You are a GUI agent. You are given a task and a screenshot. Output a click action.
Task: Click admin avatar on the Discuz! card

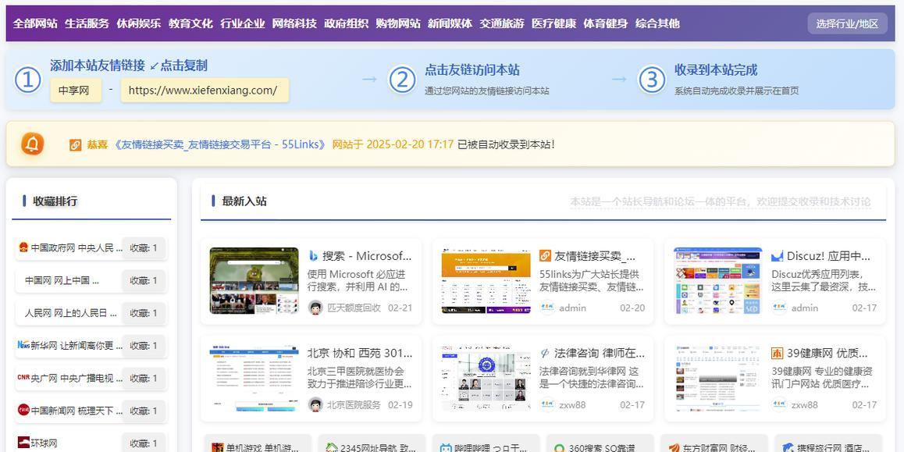point(779,308)
